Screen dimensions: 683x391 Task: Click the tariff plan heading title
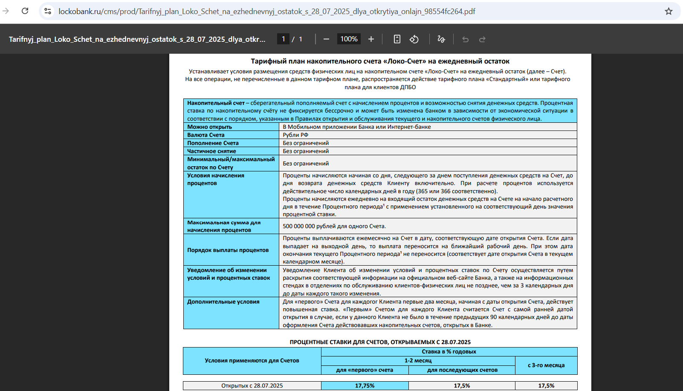point(380,61)
